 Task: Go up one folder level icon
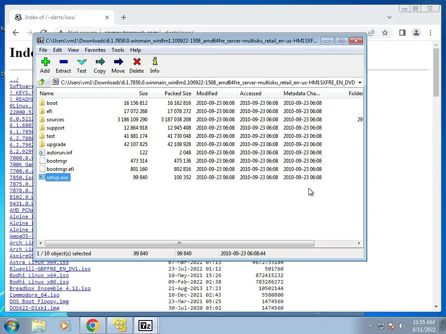pos(42,82)
